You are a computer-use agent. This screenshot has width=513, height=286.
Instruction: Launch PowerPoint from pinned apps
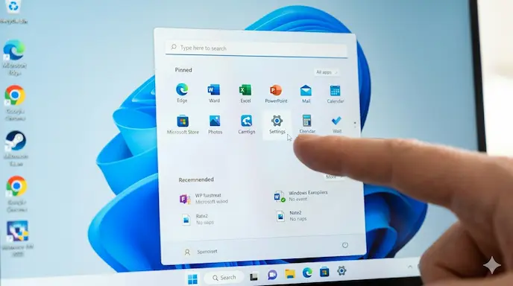click(x=276, y=94)
